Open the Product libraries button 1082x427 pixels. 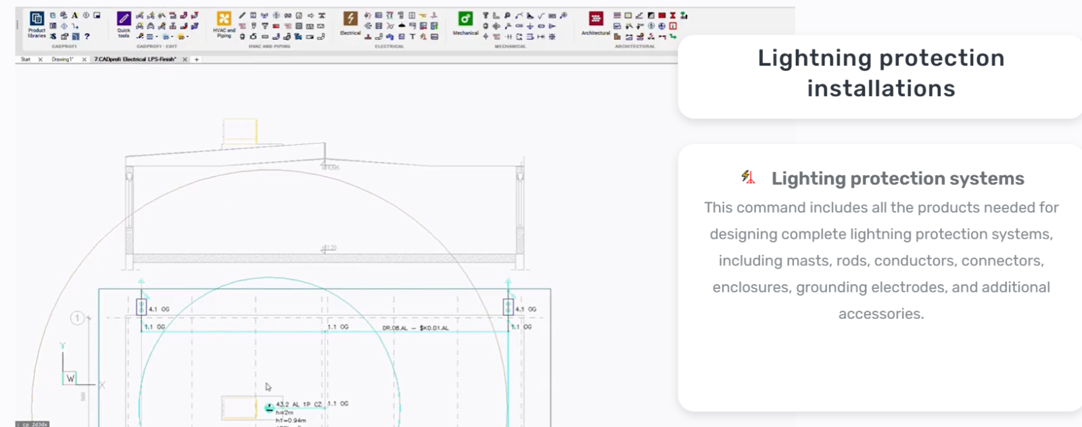pyautogui.click(x=37, y=23)
